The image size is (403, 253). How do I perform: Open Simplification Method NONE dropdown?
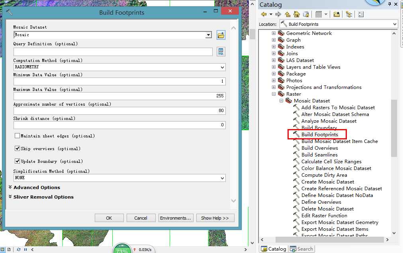222,178
